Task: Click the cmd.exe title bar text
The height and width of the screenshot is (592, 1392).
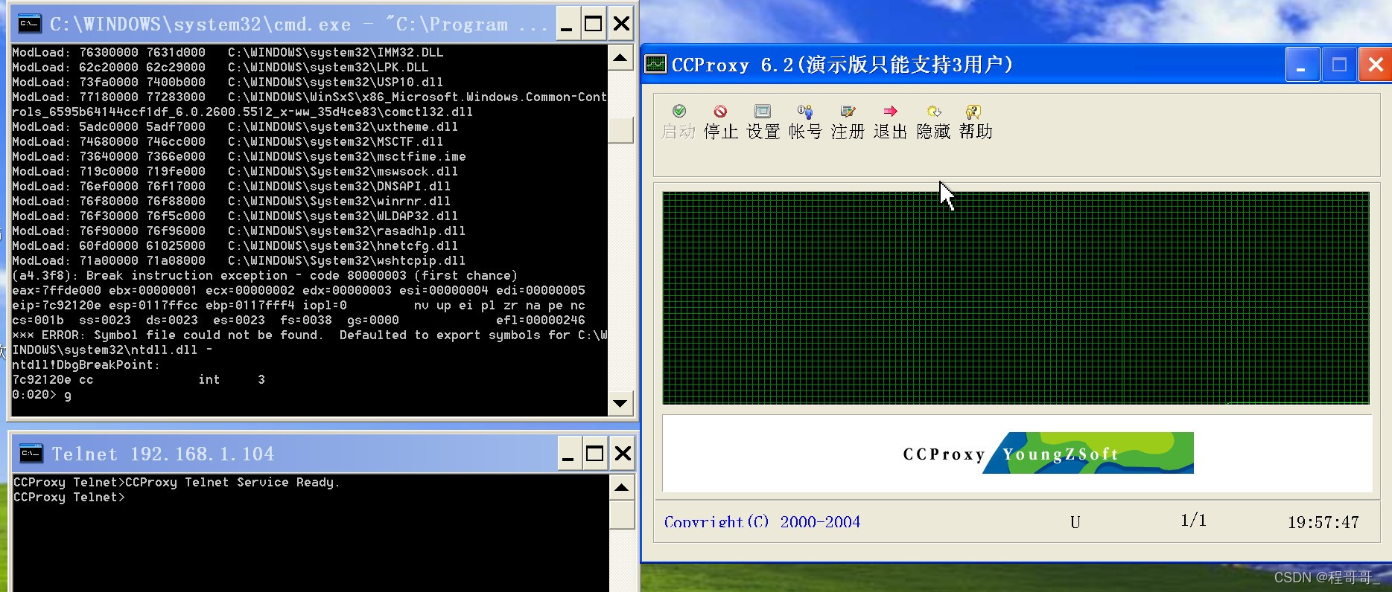Action: [299, 25]
